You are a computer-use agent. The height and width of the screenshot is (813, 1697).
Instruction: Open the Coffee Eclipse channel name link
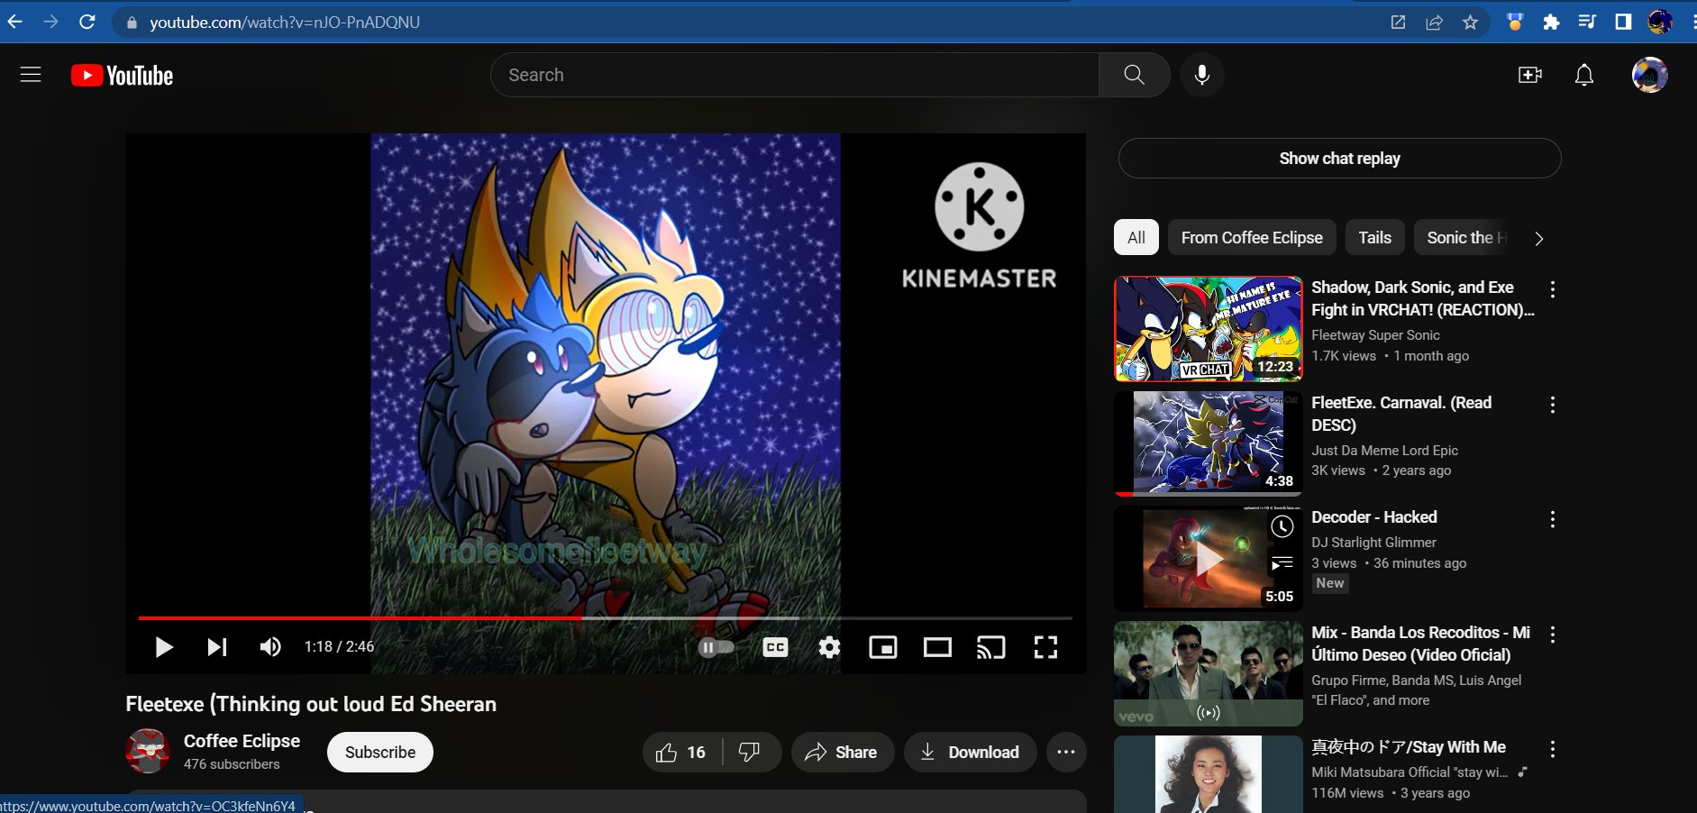point(242,741)
